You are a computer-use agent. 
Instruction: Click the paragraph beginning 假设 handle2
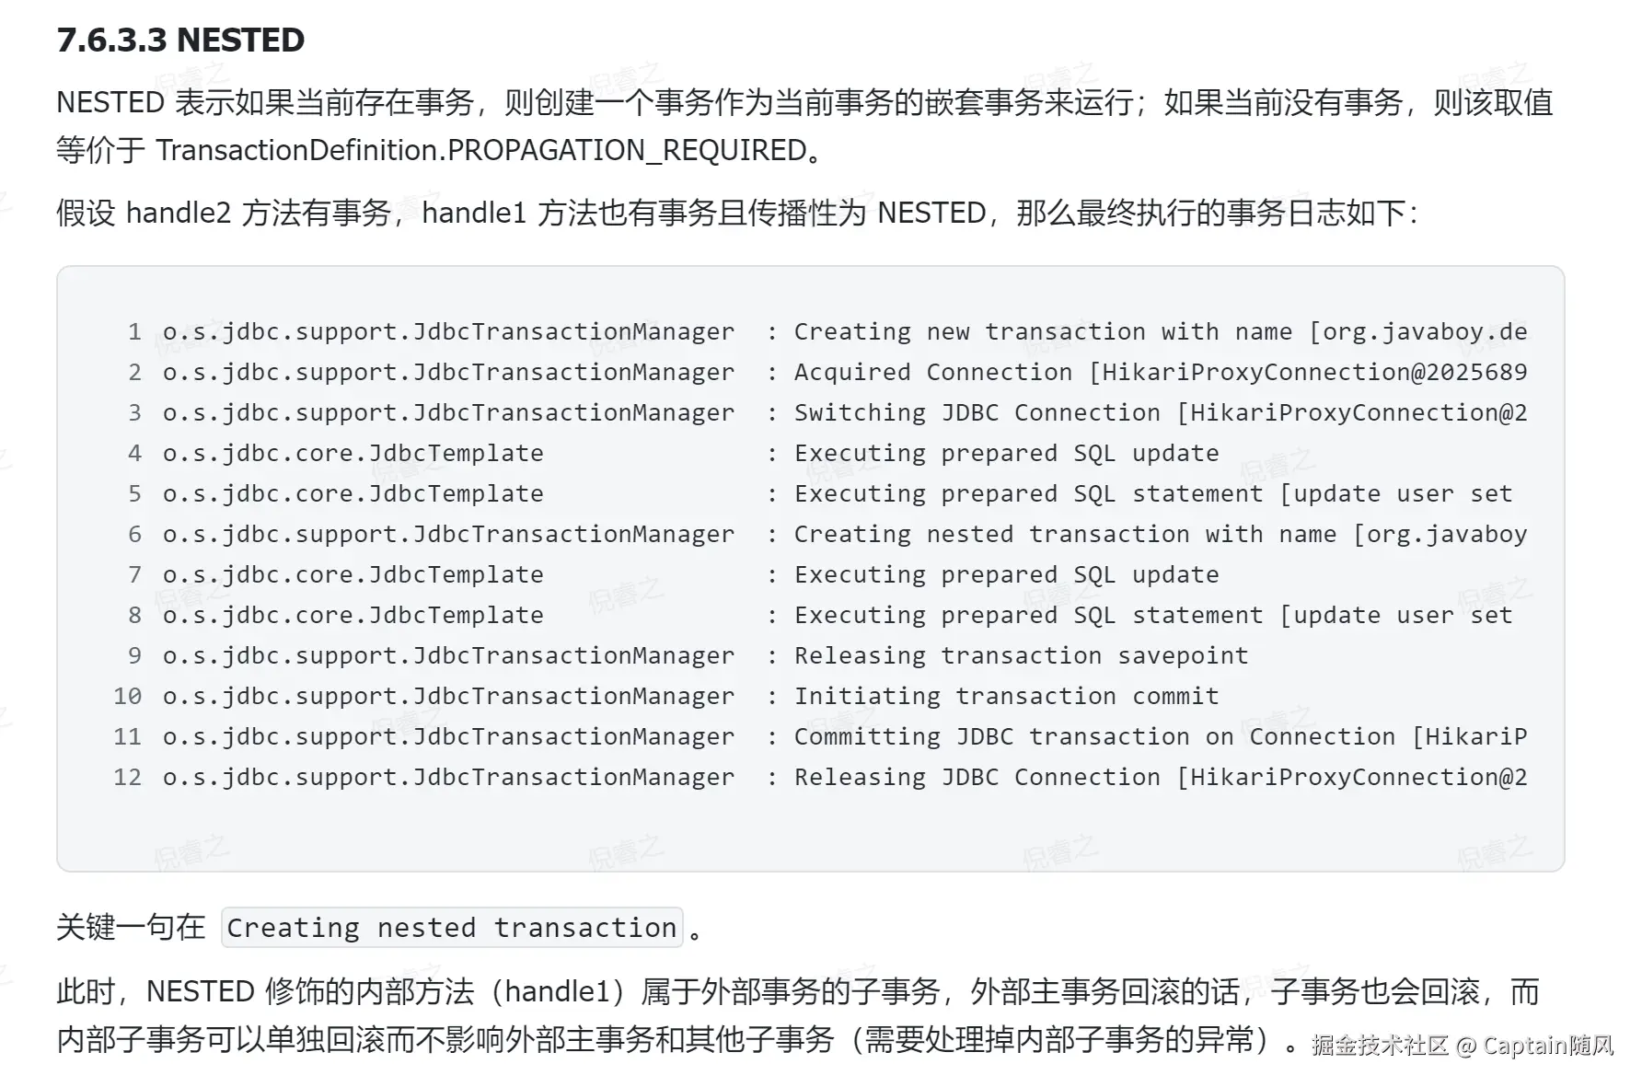point(736,213)
